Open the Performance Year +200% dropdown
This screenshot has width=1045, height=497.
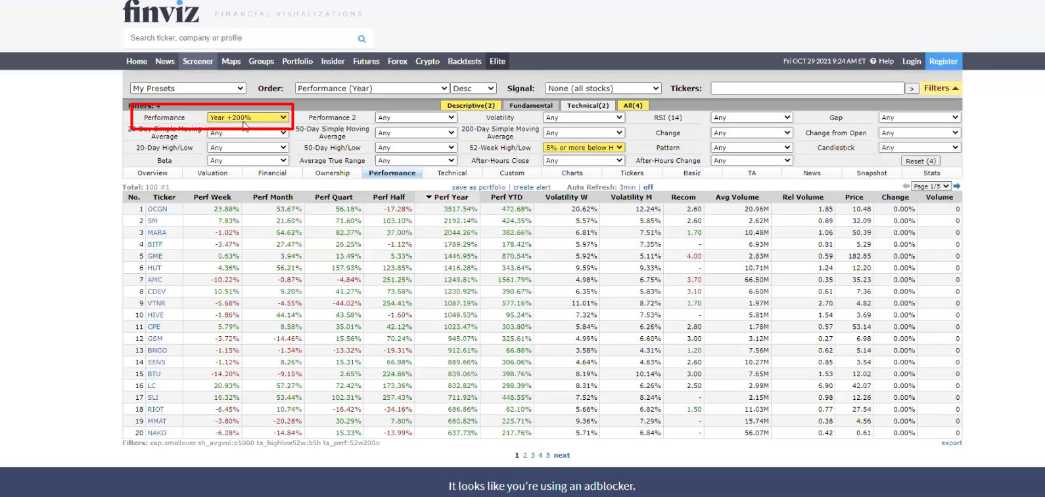(x=248, y=118)
